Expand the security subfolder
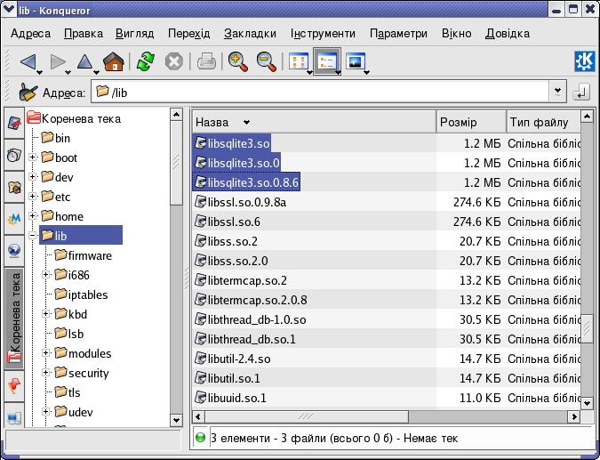 pos(45,372)
